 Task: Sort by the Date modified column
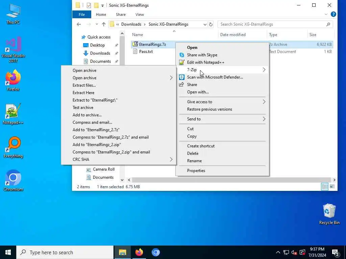coord(233,35)
